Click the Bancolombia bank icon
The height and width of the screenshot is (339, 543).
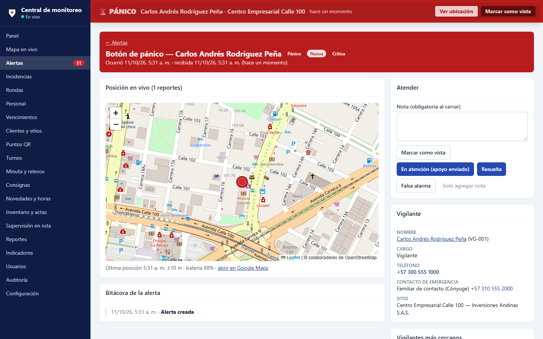[272, 159]
